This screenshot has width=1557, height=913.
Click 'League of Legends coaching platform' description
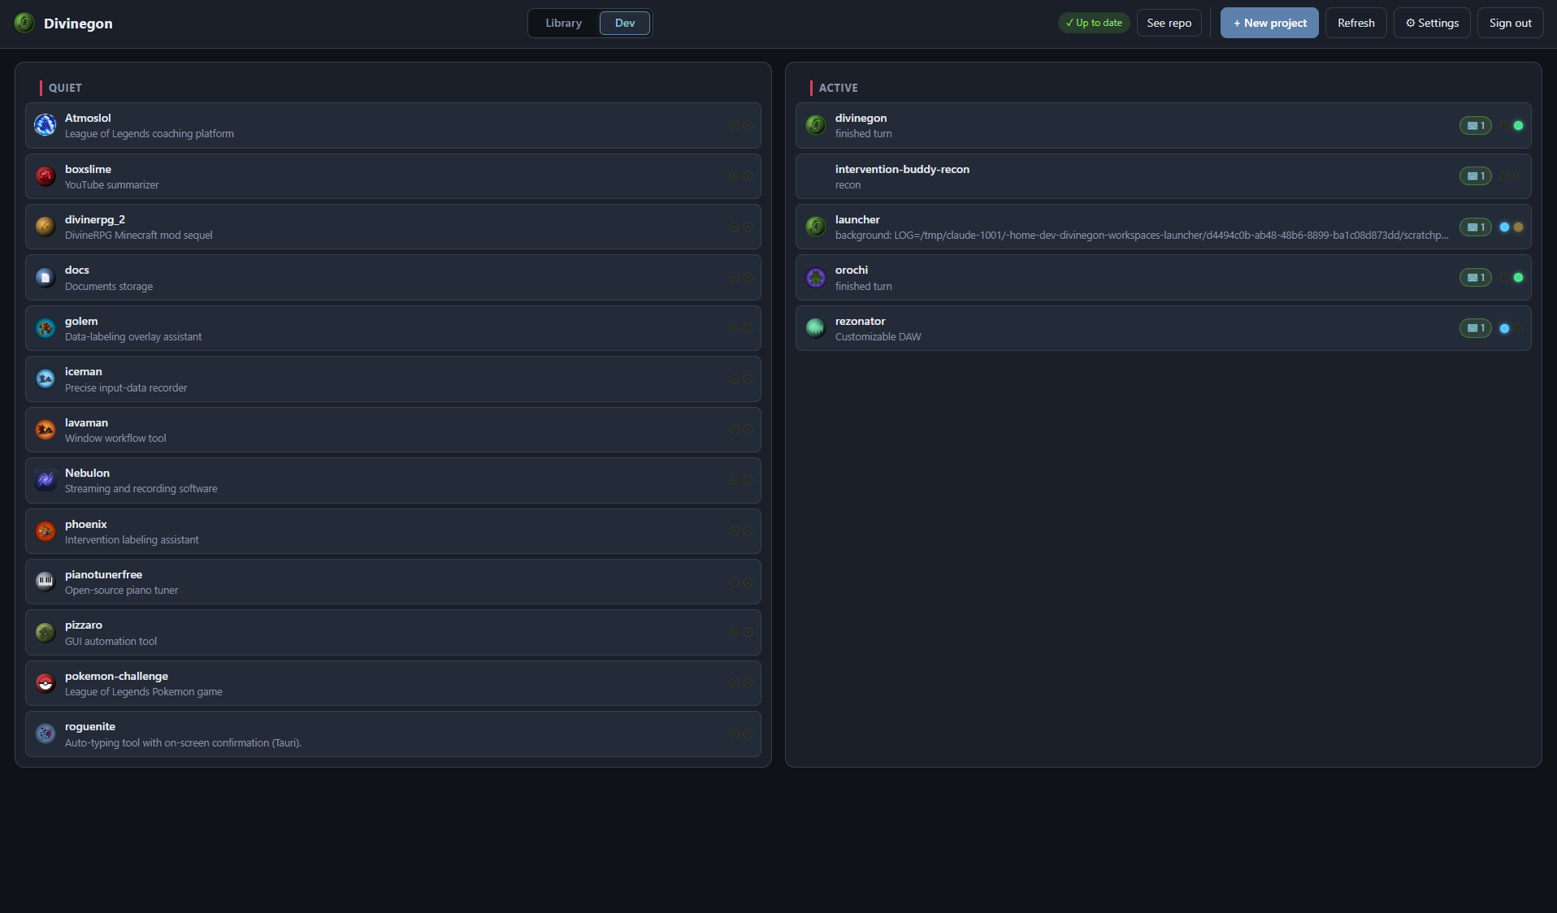pos(150,134)
